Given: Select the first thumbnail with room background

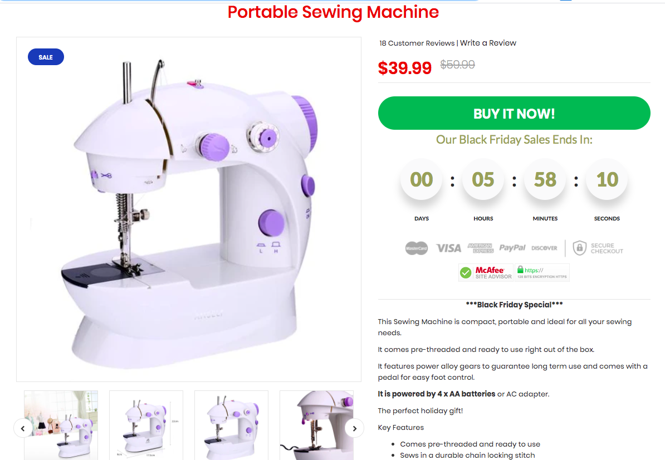Looking at the screenshot, I should [61, 425].
